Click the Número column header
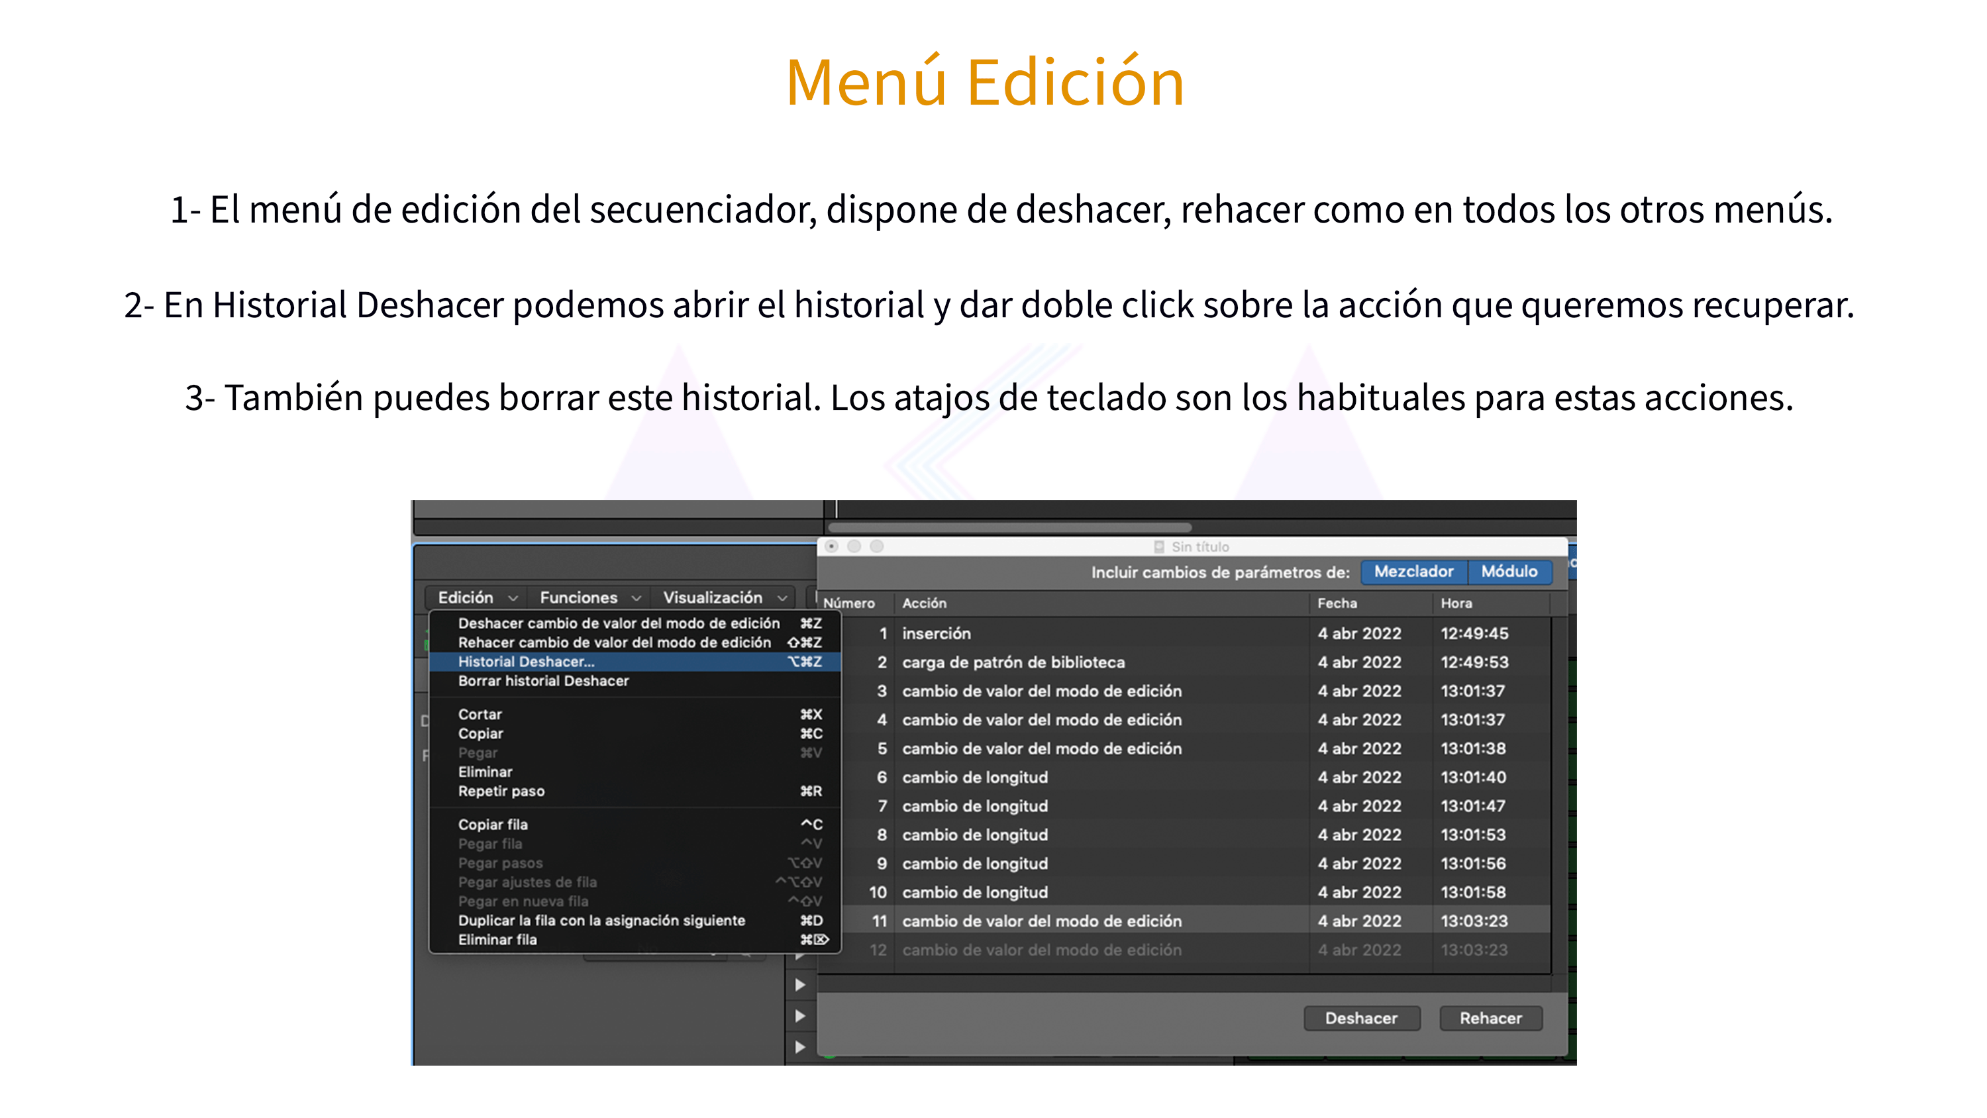The width and height of the screenshot is (1987, 1118). point(854,603)
